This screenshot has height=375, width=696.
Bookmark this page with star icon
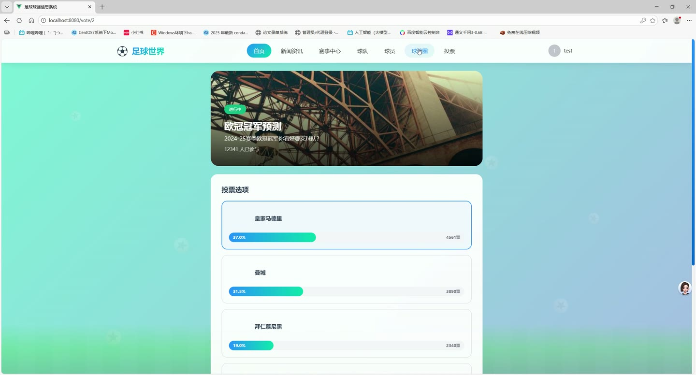click(x=652, y=20)
